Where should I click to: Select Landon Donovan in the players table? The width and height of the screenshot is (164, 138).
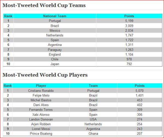click(x=41, y=119)
